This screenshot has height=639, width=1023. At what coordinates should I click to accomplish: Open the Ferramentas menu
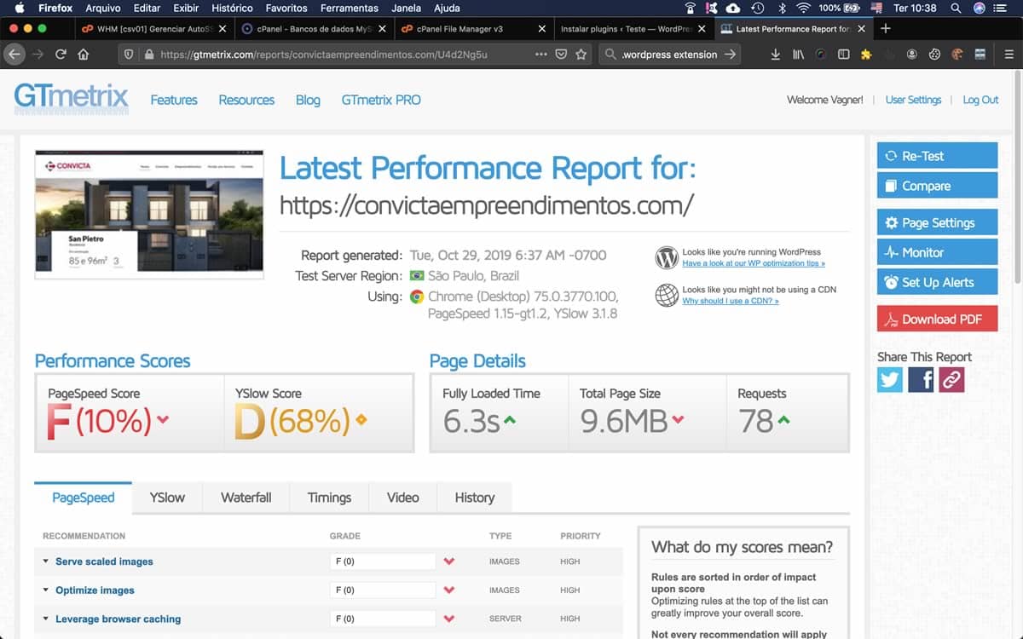(x=350, y=8)
